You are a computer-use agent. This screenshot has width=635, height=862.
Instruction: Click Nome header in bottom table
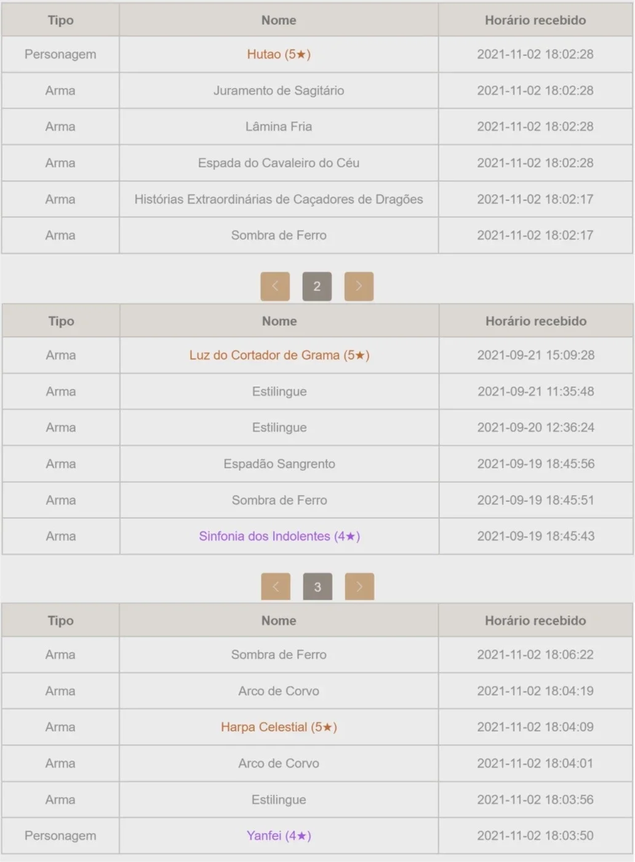(x=279, y=621)
